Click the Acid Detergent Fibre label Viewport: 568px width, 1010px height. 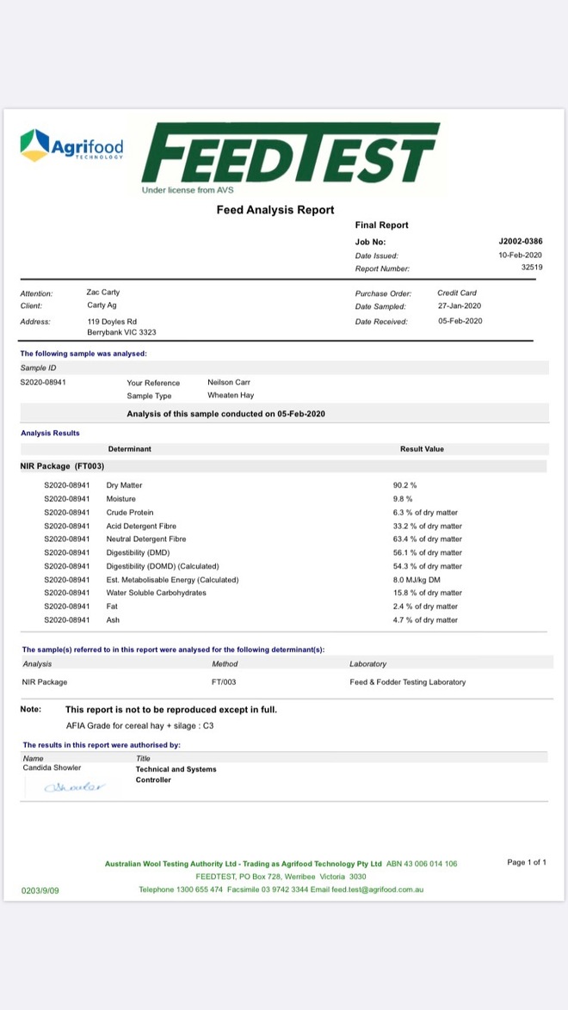point(141,527)
